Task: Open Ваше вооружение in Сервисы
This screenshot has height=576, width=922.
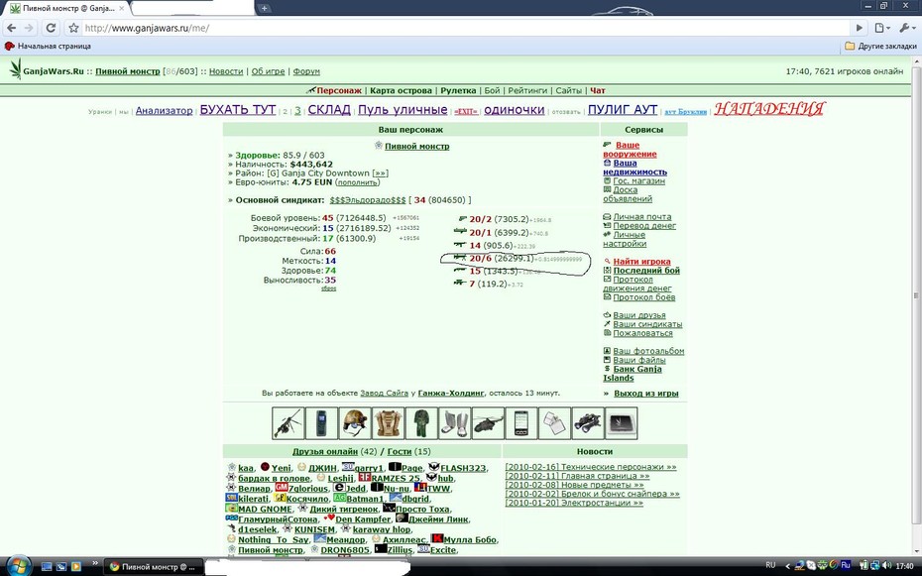Action: pyautogui.click(x=630, y=150)
